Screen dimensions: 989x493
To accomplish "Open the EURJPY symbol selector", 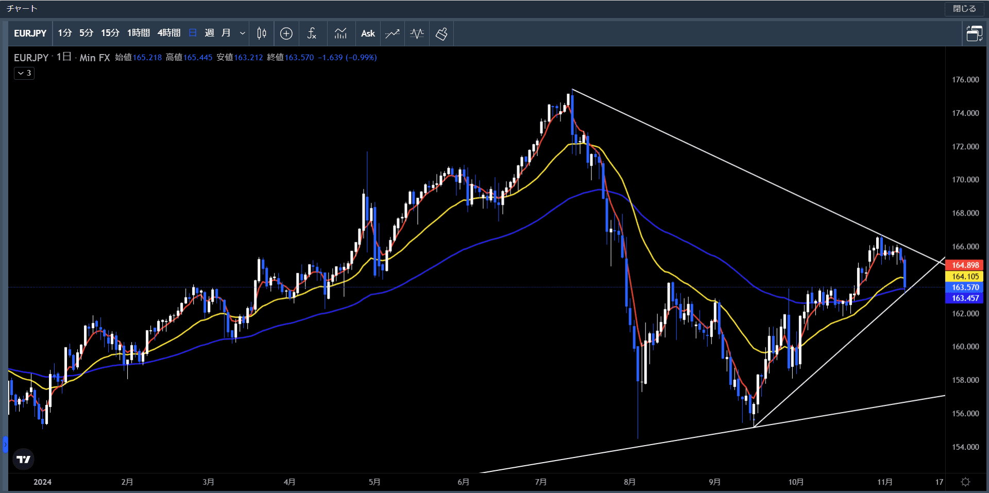I will (30, 33).
